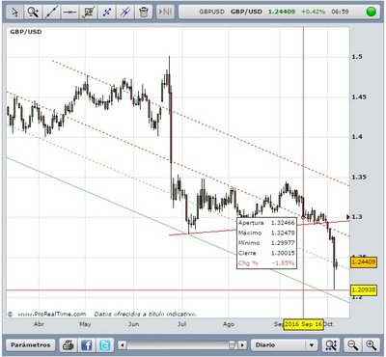Click the trash can delete icon
Screen dimensions: 386x357
tap(144, 13)
